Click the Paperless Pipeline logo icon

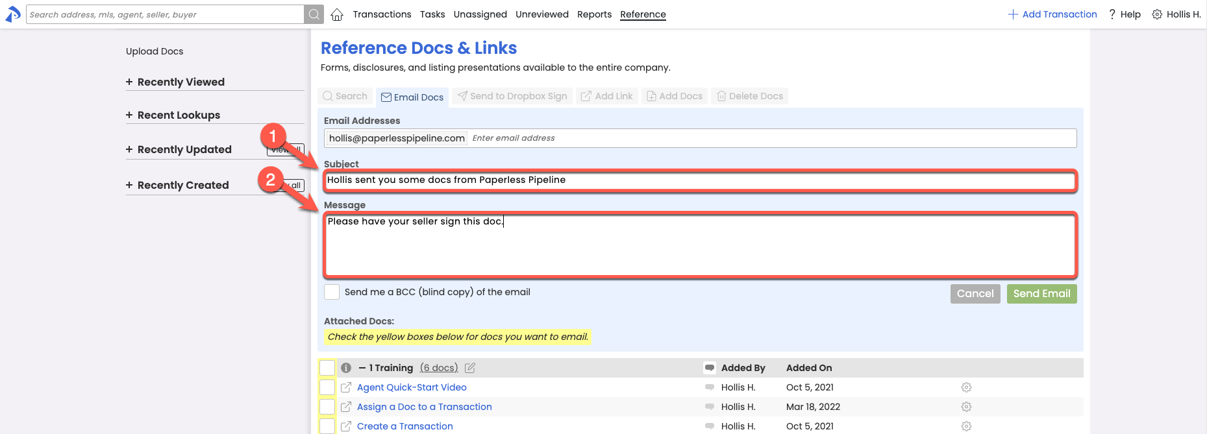(13, 14)
